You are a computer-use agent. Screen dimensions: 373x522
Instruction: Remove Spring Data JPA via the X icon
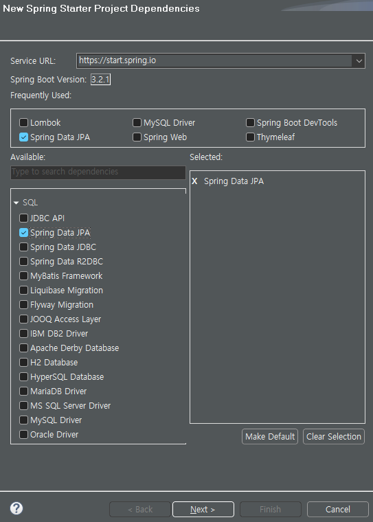click(x=194, y=181)
